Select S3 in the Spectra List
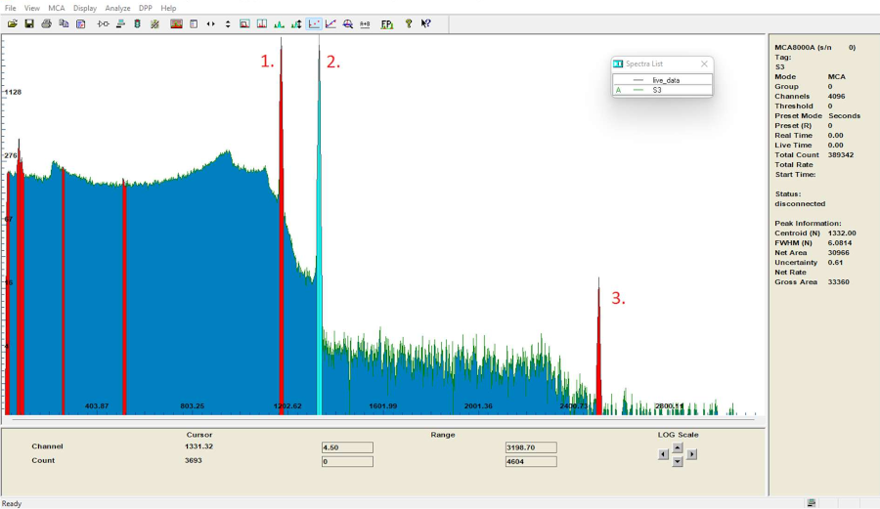This screenshot has width=880, height=509. point(657,90)
